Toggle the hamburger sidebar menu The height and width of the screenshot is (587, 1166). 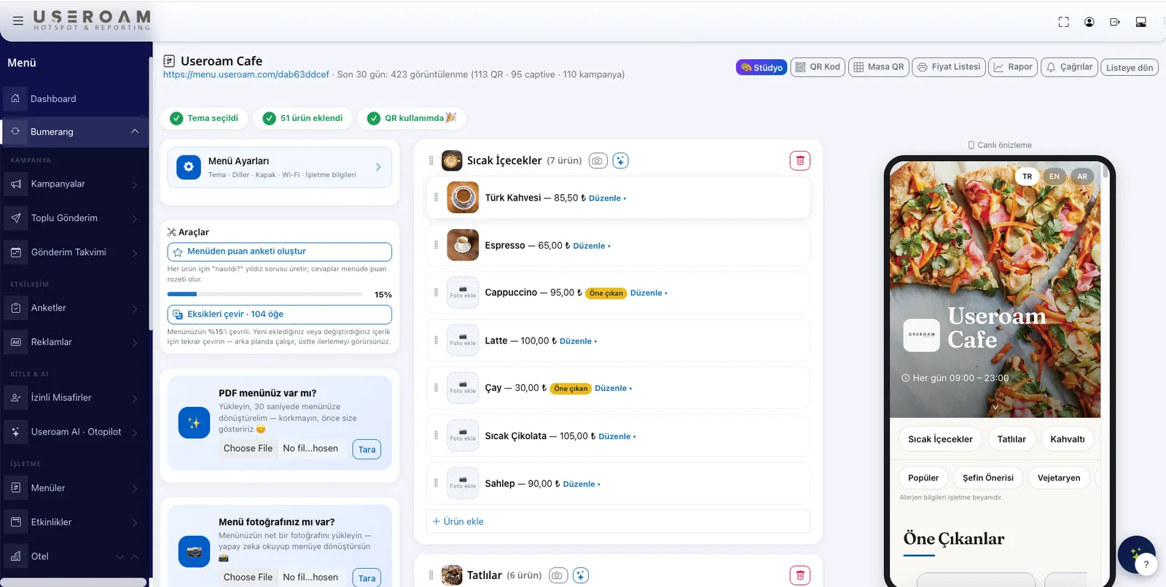point(18,20)
